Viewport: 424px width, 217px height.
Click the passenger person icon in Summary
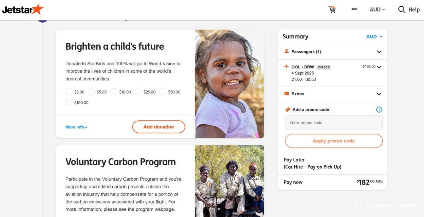tap(287, 52)
